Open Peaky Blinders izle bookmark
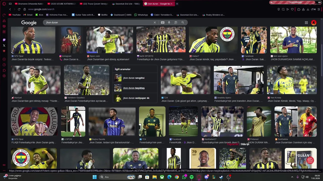 (213, 15)
